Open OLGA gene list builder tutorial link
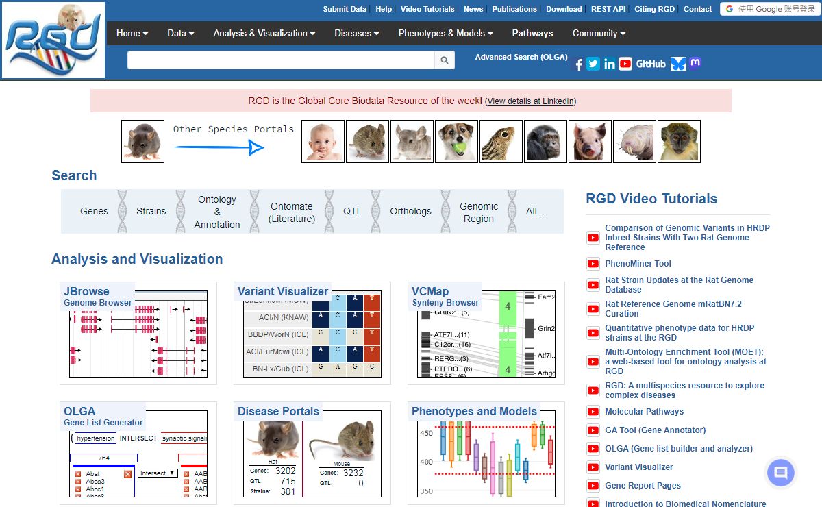822x507 pixels. click(x=679, y=449)
